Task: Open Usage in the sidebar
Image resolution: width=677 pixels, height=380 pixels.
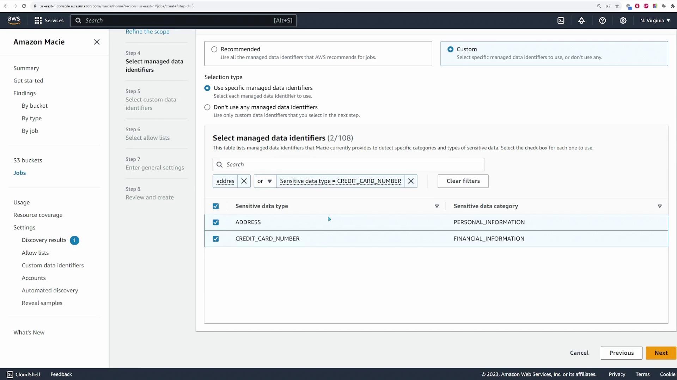Action: [x=22, y=203]
